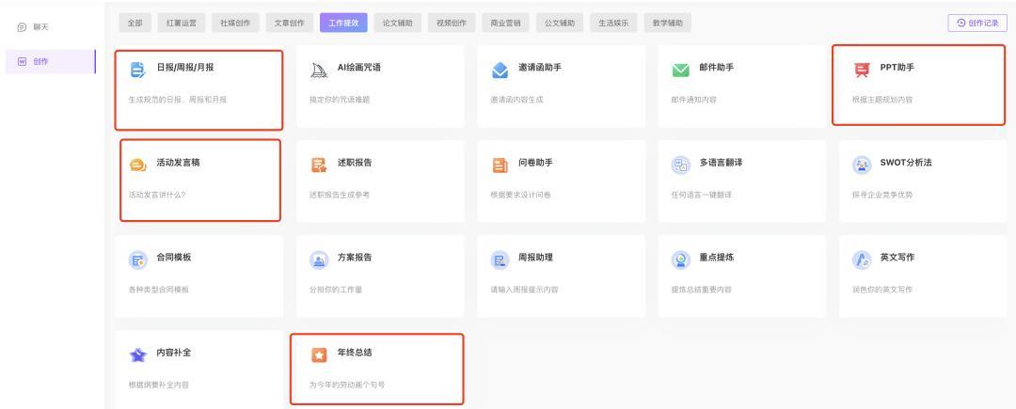Open the 多语言翻译 card title
The image size is (1016, 409).
[722, 163]
